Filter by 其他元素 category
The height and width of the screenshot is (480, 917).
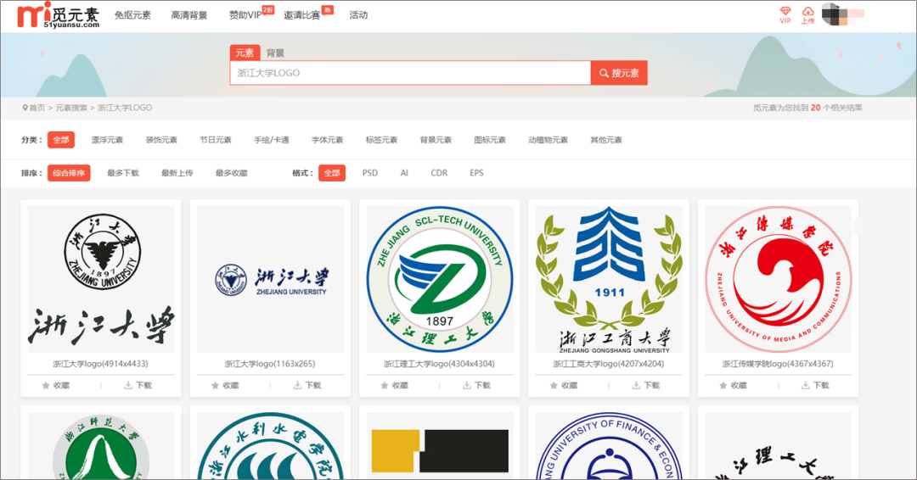(606, 140)
